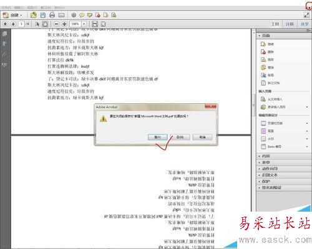Image resolution: width=312 pixels, height=249 pixels.
Task: Go to next page with the down arrow
Action: [13, 24]
